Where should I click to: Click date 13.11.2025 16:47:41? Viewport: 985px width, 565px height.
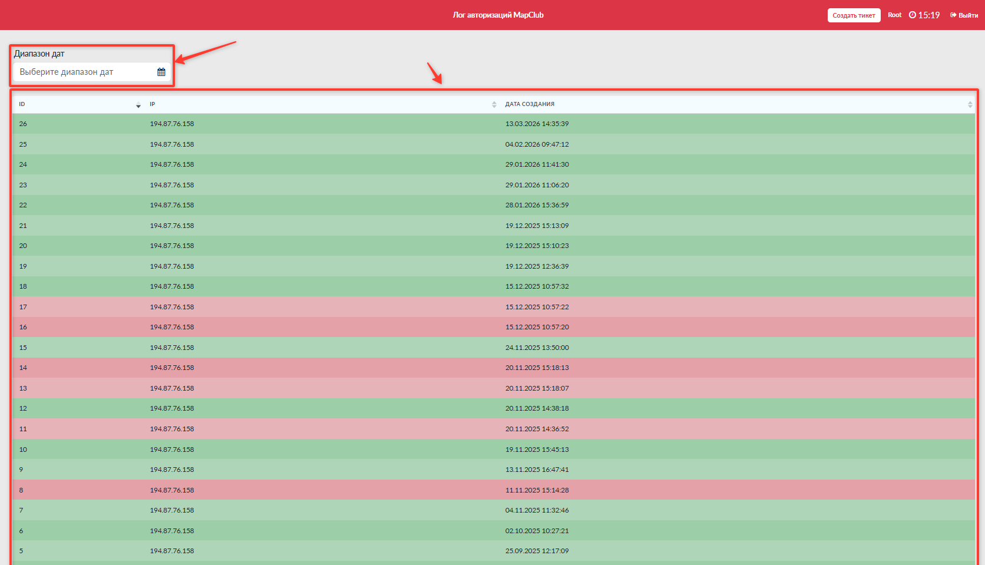pos(537,470)
